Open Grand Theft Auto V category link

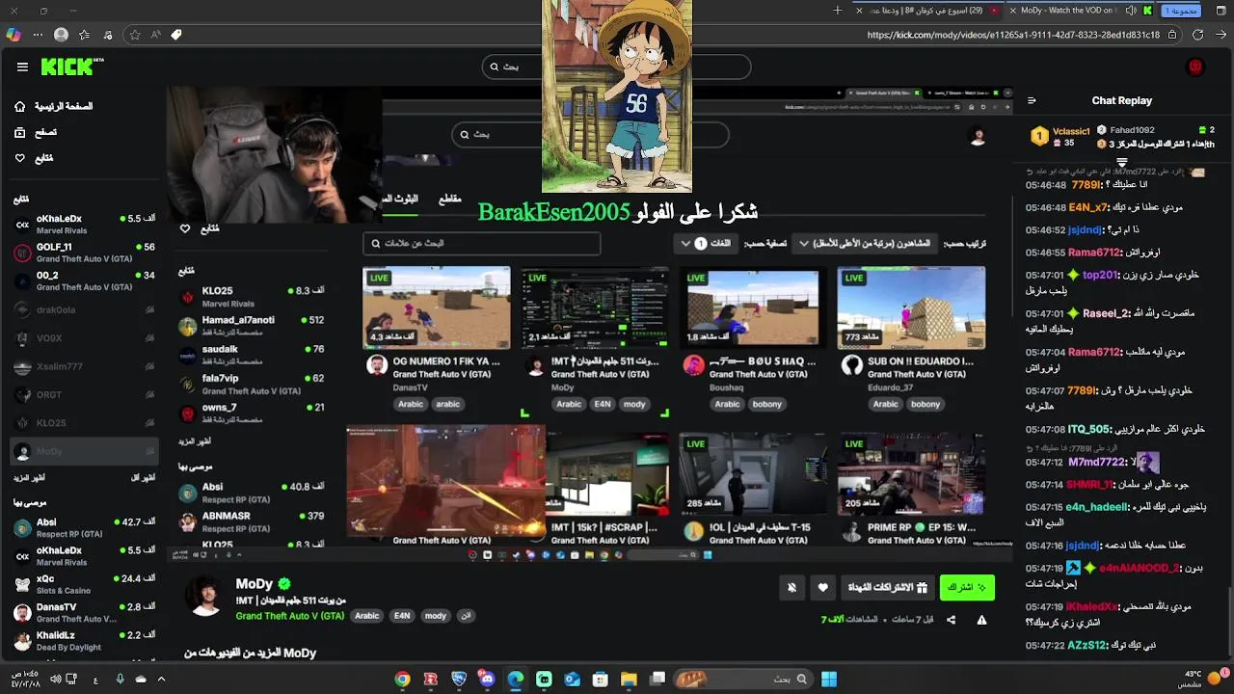click(289, 616)
